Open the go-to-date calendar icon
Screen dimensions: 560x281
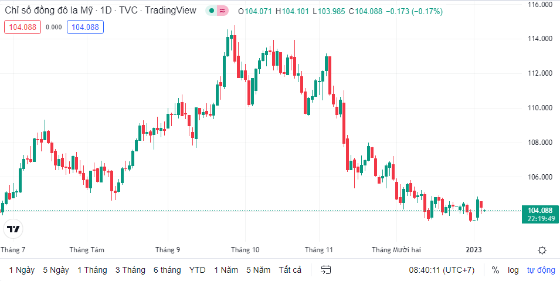click(326, 270)
